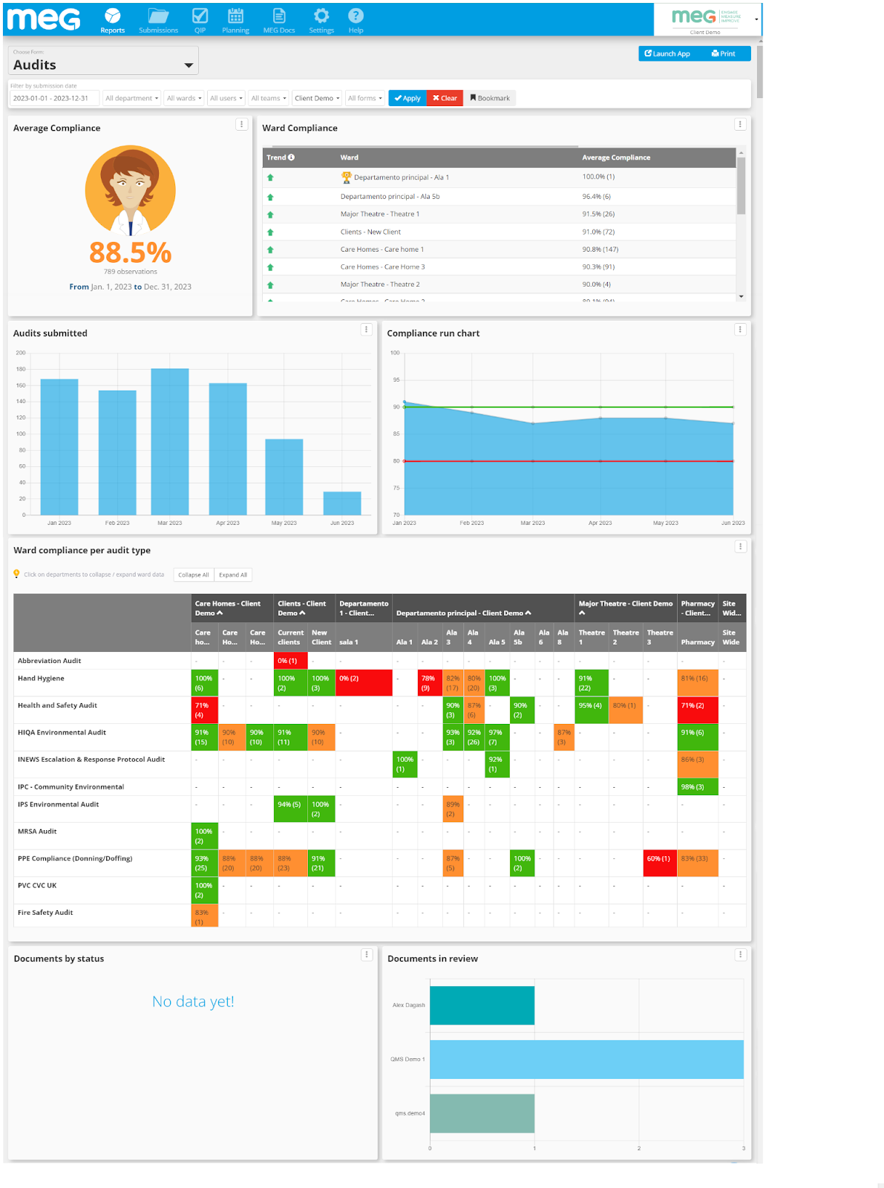This screenshot has width=884, height=1188.
Task: Open Documents in review options menu
Action: click(x=740, y=955)
